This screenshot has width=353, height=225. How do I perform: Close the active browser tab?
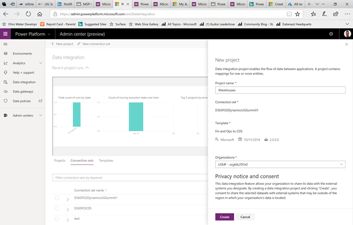[x=128, y=4]
